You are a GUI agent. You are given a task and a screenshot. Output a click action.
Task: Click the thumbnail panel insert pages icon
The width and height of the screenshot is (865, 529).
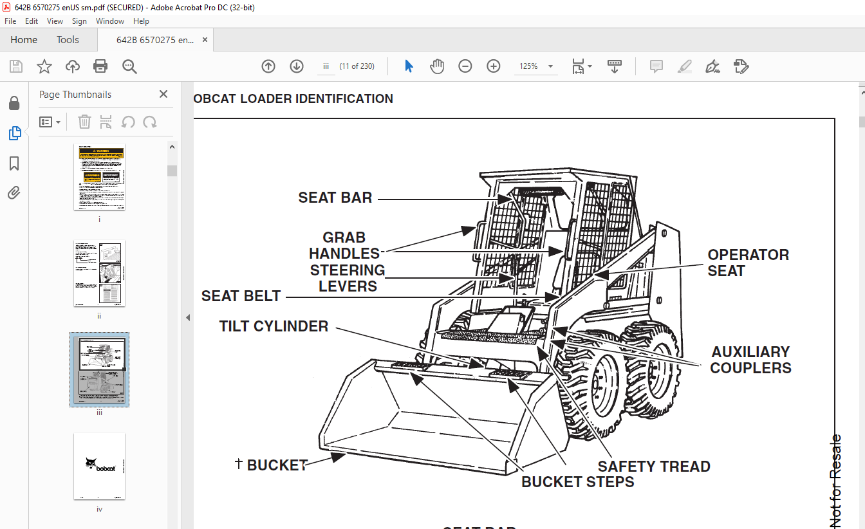coord(106,122)
